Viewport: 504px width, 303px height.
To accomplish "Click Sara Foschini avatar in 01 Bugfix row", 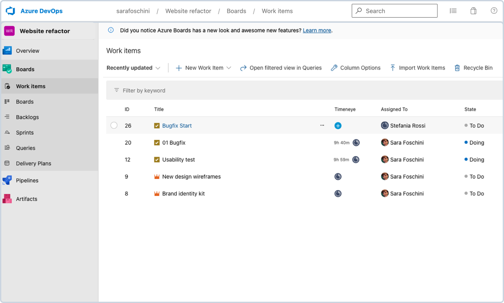I will (385, 142).
